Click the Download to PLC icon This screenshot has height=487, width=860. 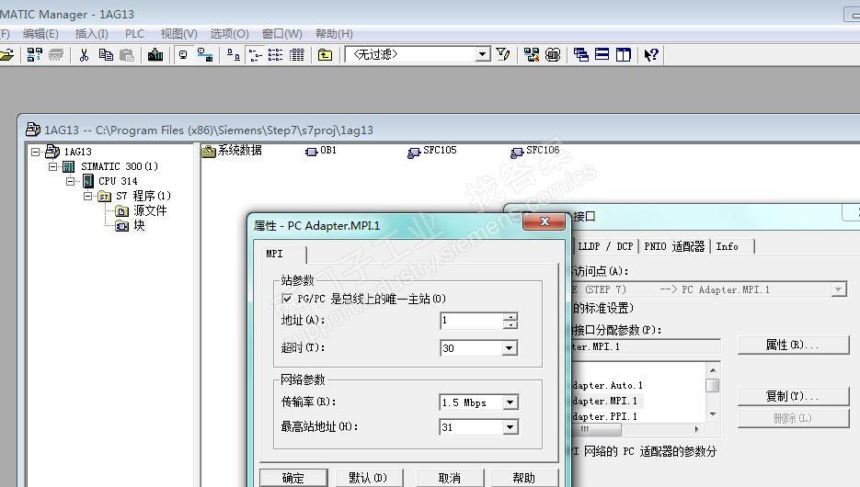pyautogui.click(x=155, y=55)
